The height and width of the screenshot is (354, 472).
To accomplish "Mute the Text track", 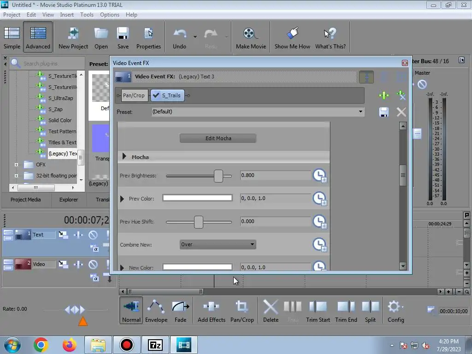I will tap(93, 235).
